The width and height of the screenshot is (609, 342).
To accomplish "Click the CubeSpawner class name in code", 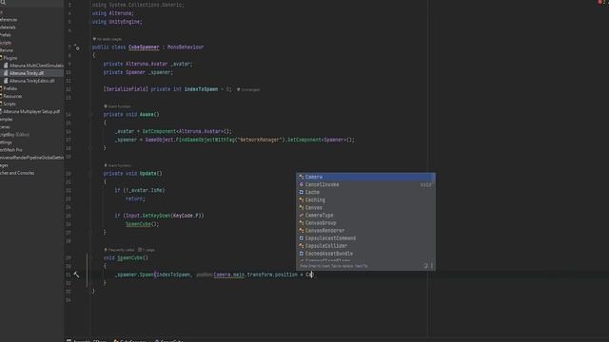I will pyautogui.click(x=144, y=47).
